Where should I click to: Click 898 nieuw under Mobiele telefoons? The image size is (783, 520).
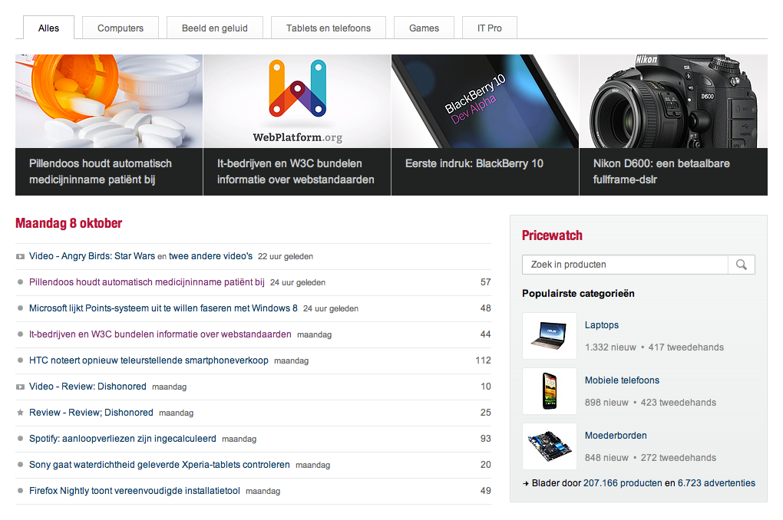point(606,403)
